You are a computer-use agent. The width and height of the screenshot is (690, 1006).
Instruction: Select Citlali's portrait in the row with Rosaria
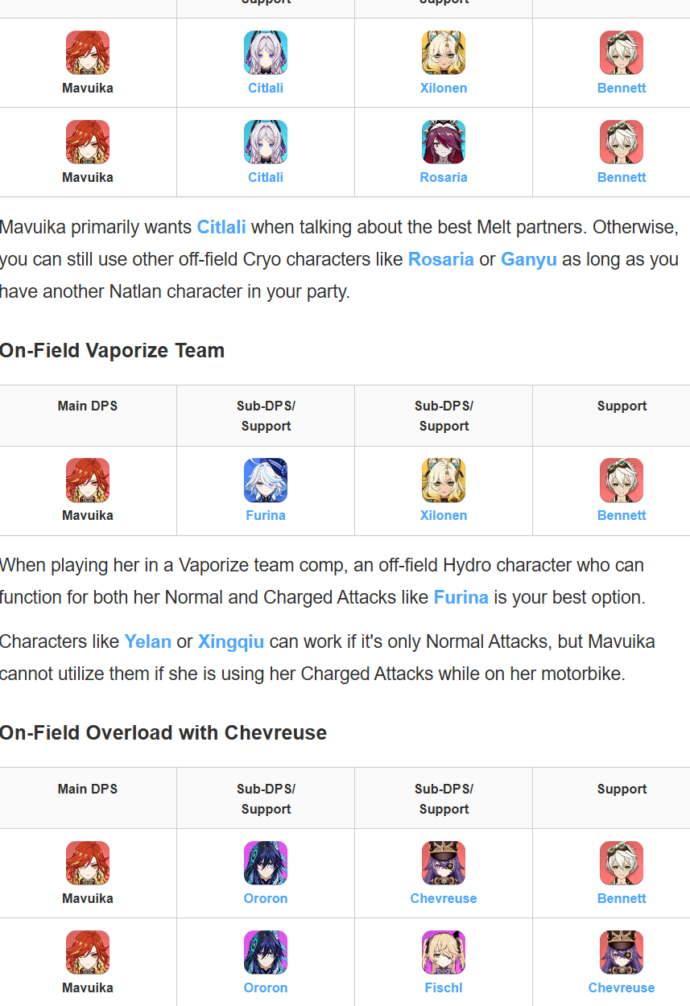[266, 142]
